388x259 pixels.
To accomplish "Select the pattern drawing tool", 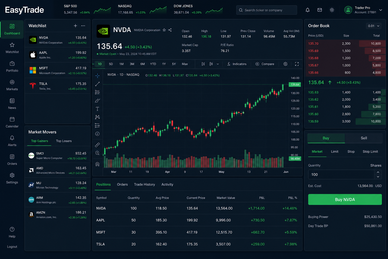I will (x=97, y=117).
